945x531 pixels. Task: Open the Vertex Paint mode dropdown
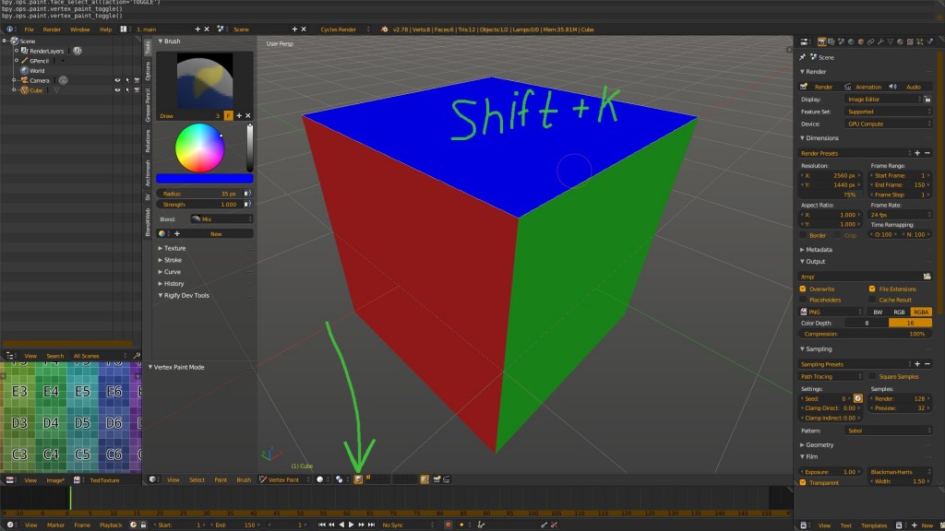(282, 478)
